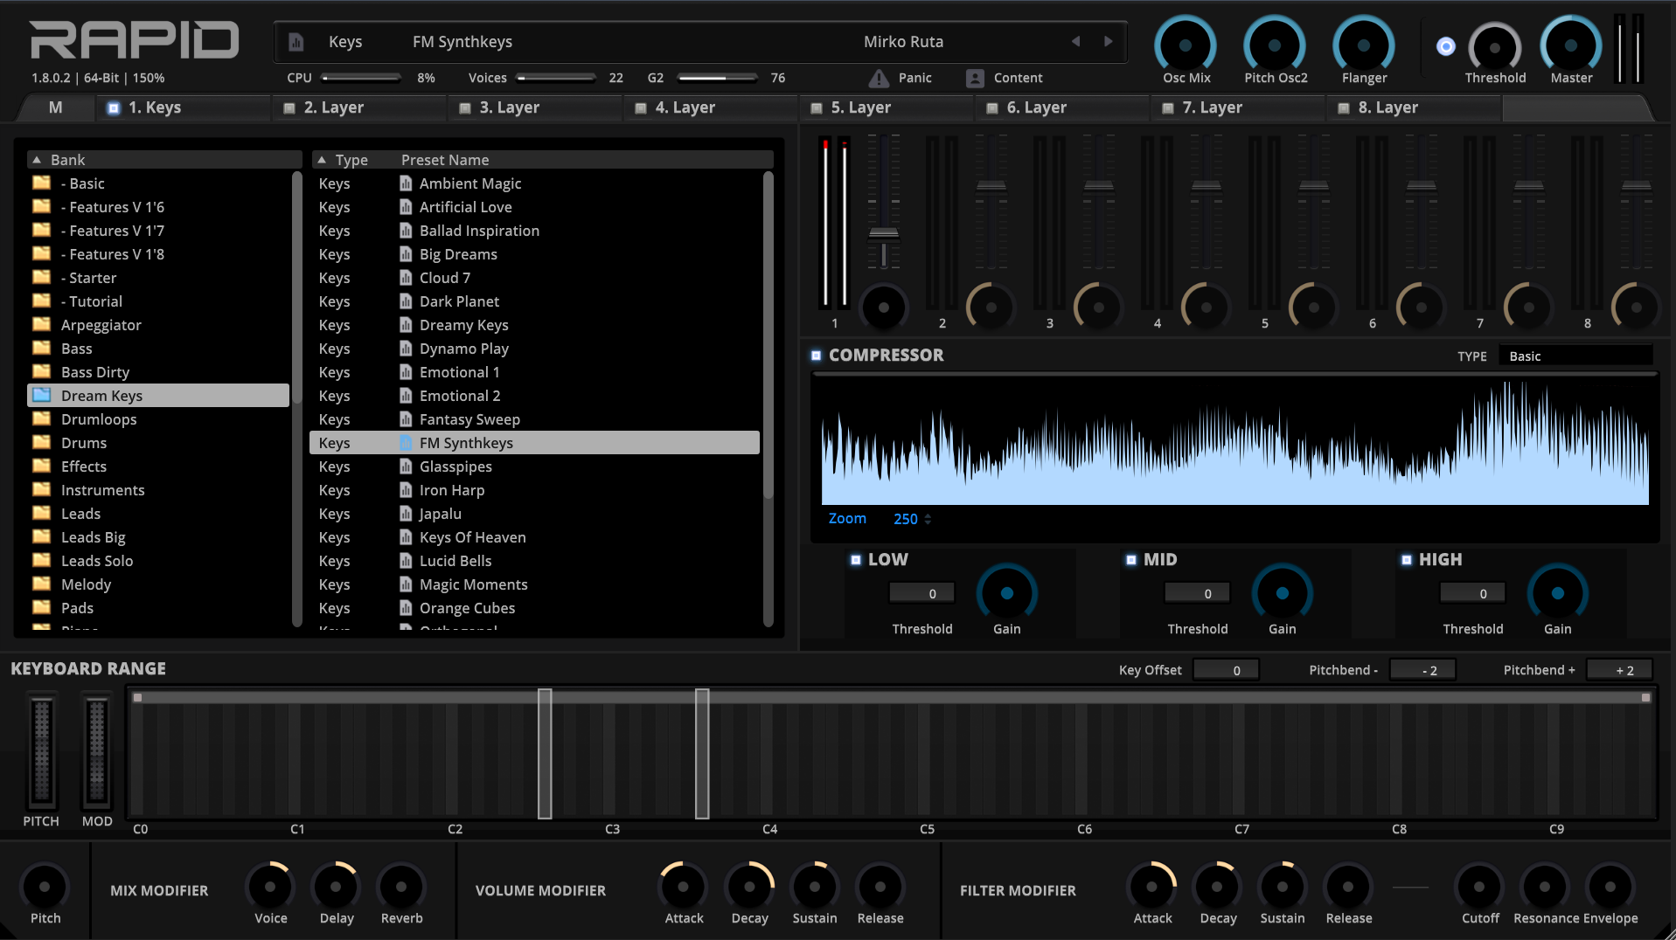Image resolution: width=1676 pixels, height=940 pixels.
Task: Enable layer 2 with its checkbox
Action: [289, 108]
